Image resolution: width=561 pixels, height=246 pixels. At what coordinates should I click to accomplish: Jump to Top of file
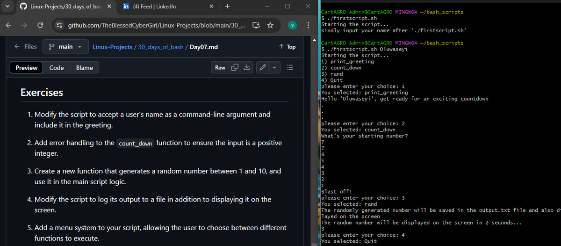click(287, 47)
